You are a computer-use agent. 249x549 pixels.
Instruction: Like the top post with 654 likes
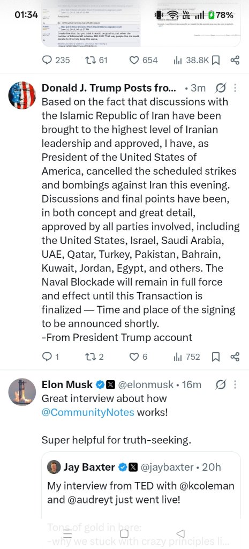point(144,60)
